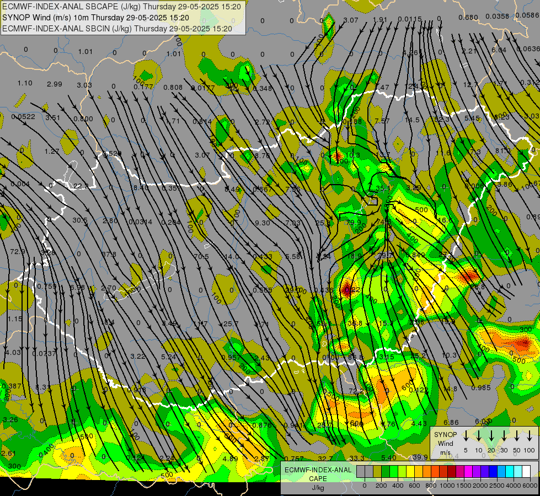Click the ECMWF-INDEX-ANAL CAPE legend label
This screenshot has height=496, width=540.
pos(318,475)
